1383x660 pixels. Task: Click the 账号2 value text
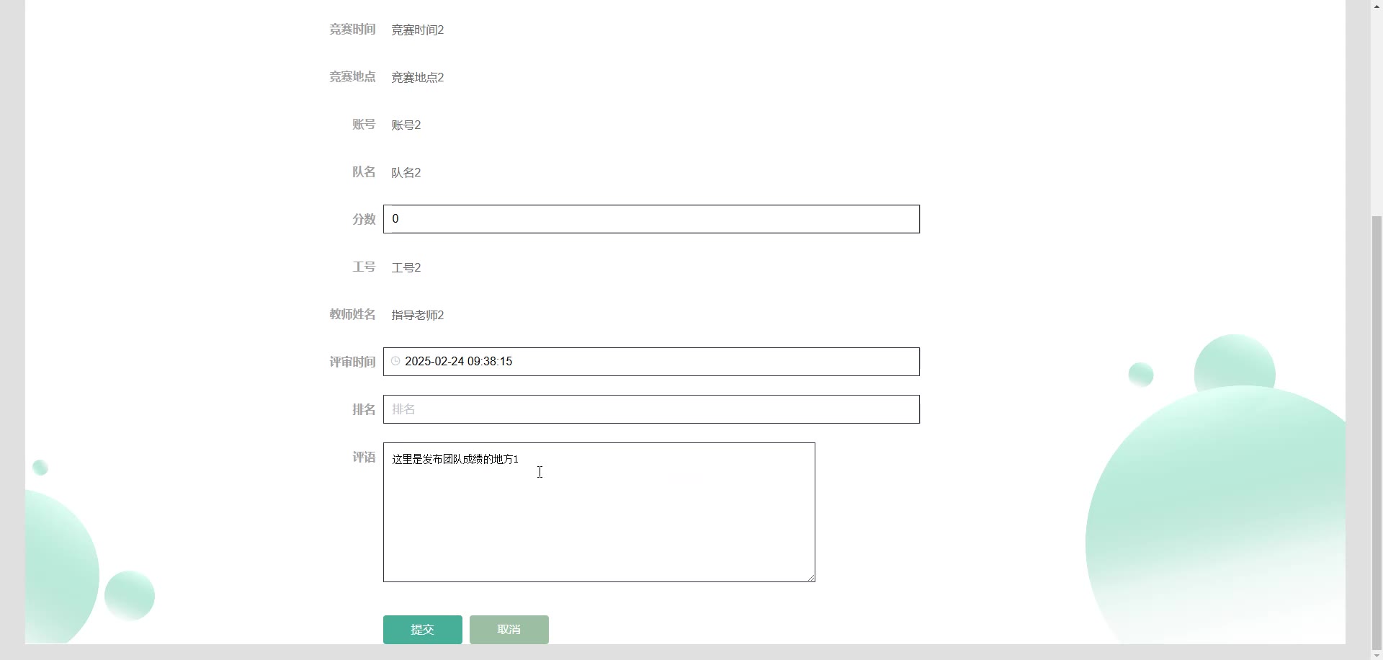click(406, 125)
